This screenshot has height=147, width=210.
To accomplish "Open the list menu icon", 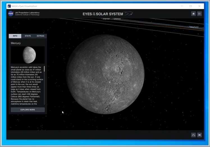I will point(199,14).
